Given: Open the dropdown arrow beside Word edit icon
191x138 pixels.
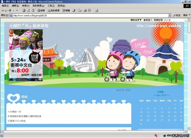Looking at the screenshot, I should tap(93, 11).
